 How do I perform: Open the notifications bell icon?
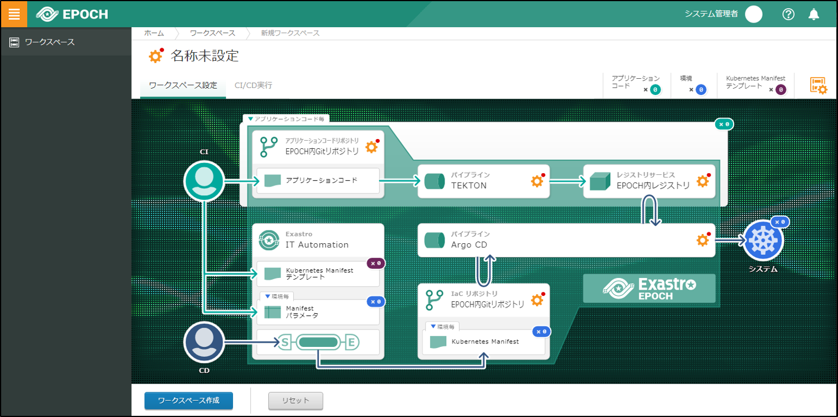tap(814, 14)
